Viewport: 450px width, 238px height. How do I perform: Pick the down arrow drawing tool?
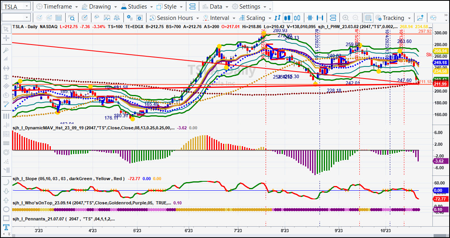(x=6, y=191)
